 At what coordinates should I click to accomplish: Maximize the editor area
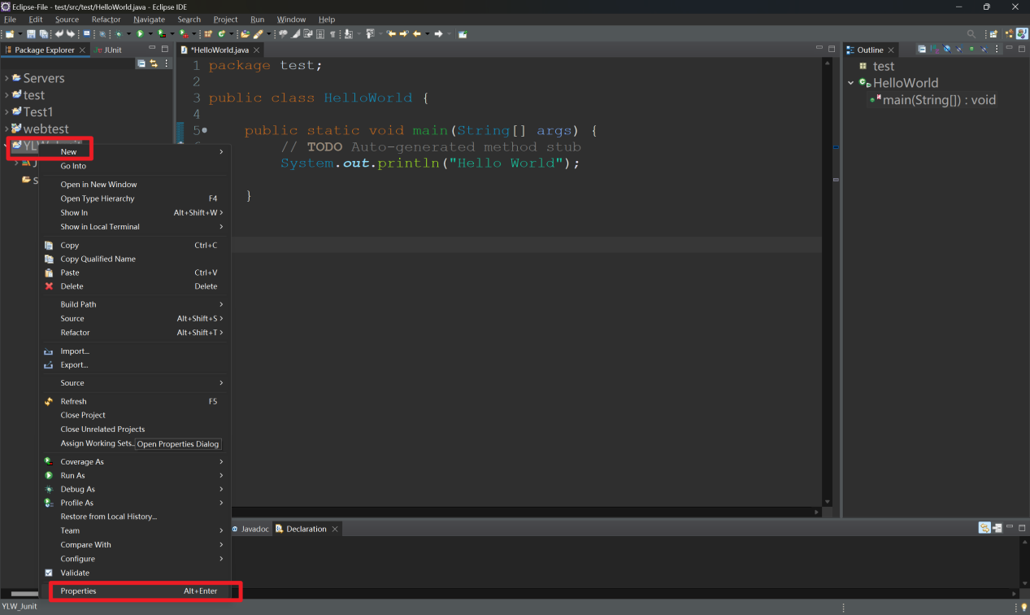tap(830, 49)
